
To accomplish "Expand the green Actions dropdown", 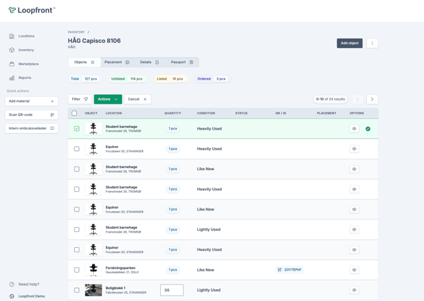I will (x=108, y=99).
